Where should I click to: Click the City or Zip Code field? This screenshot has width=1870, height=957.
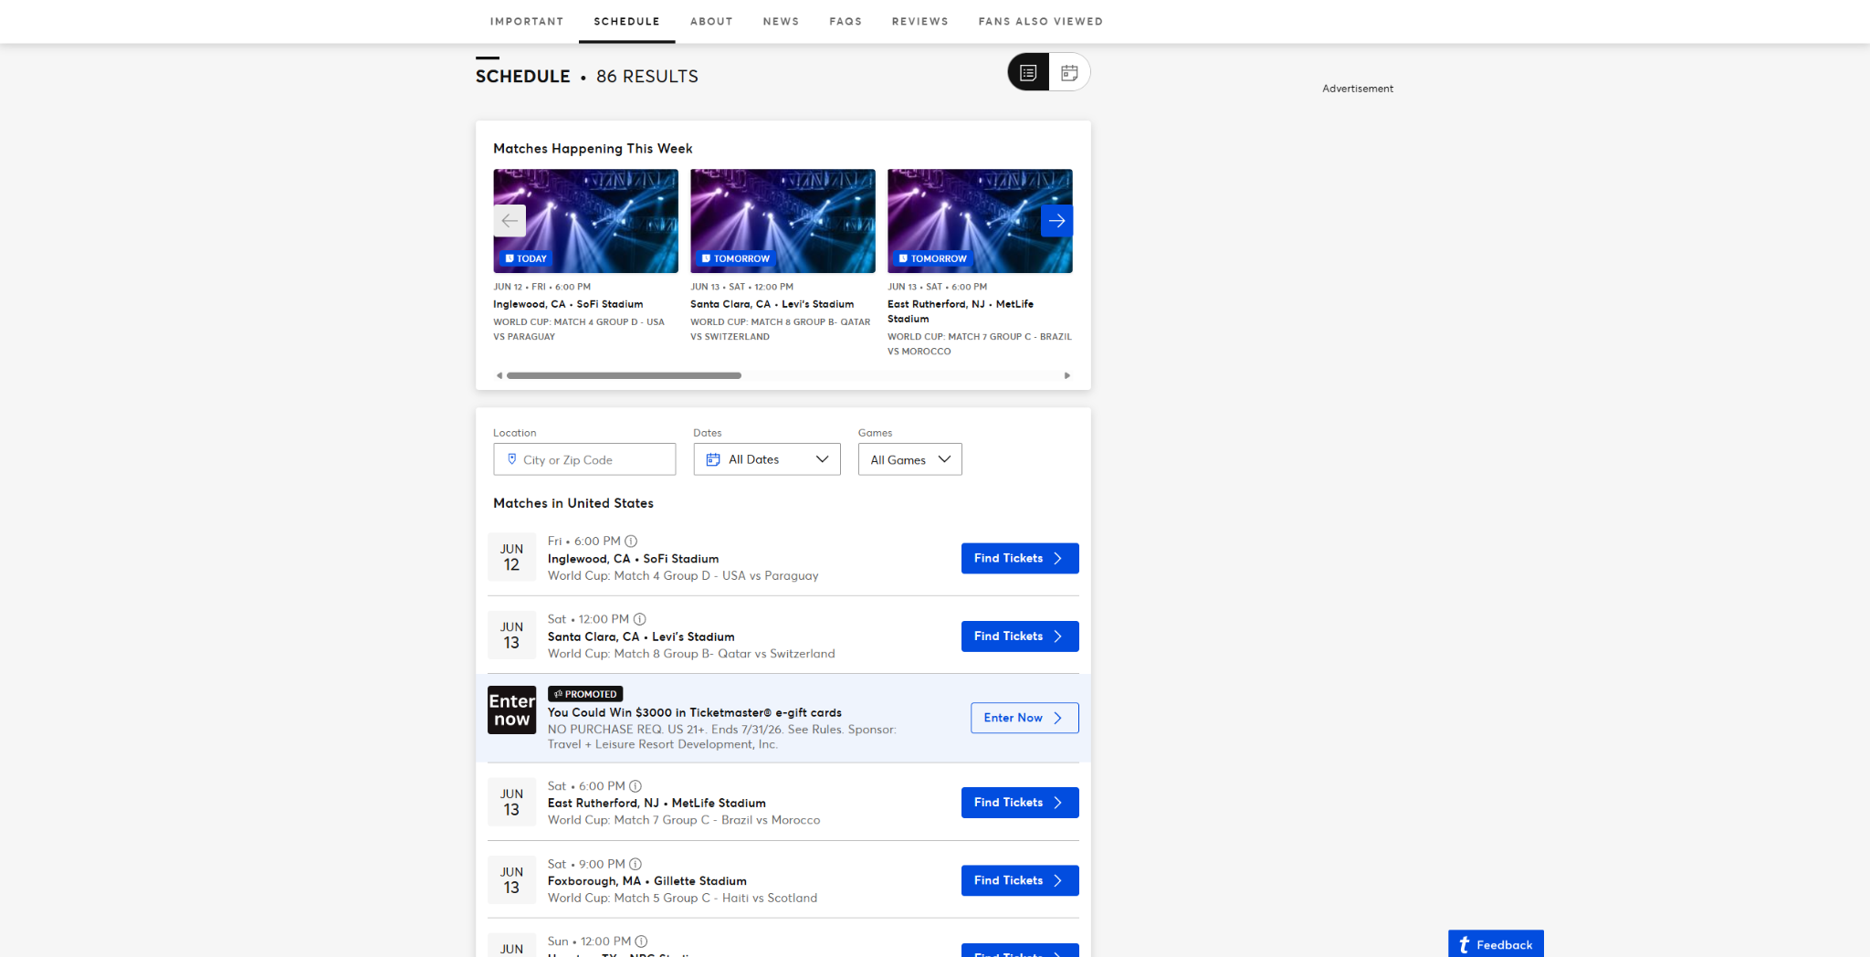[x=584, y=459]
